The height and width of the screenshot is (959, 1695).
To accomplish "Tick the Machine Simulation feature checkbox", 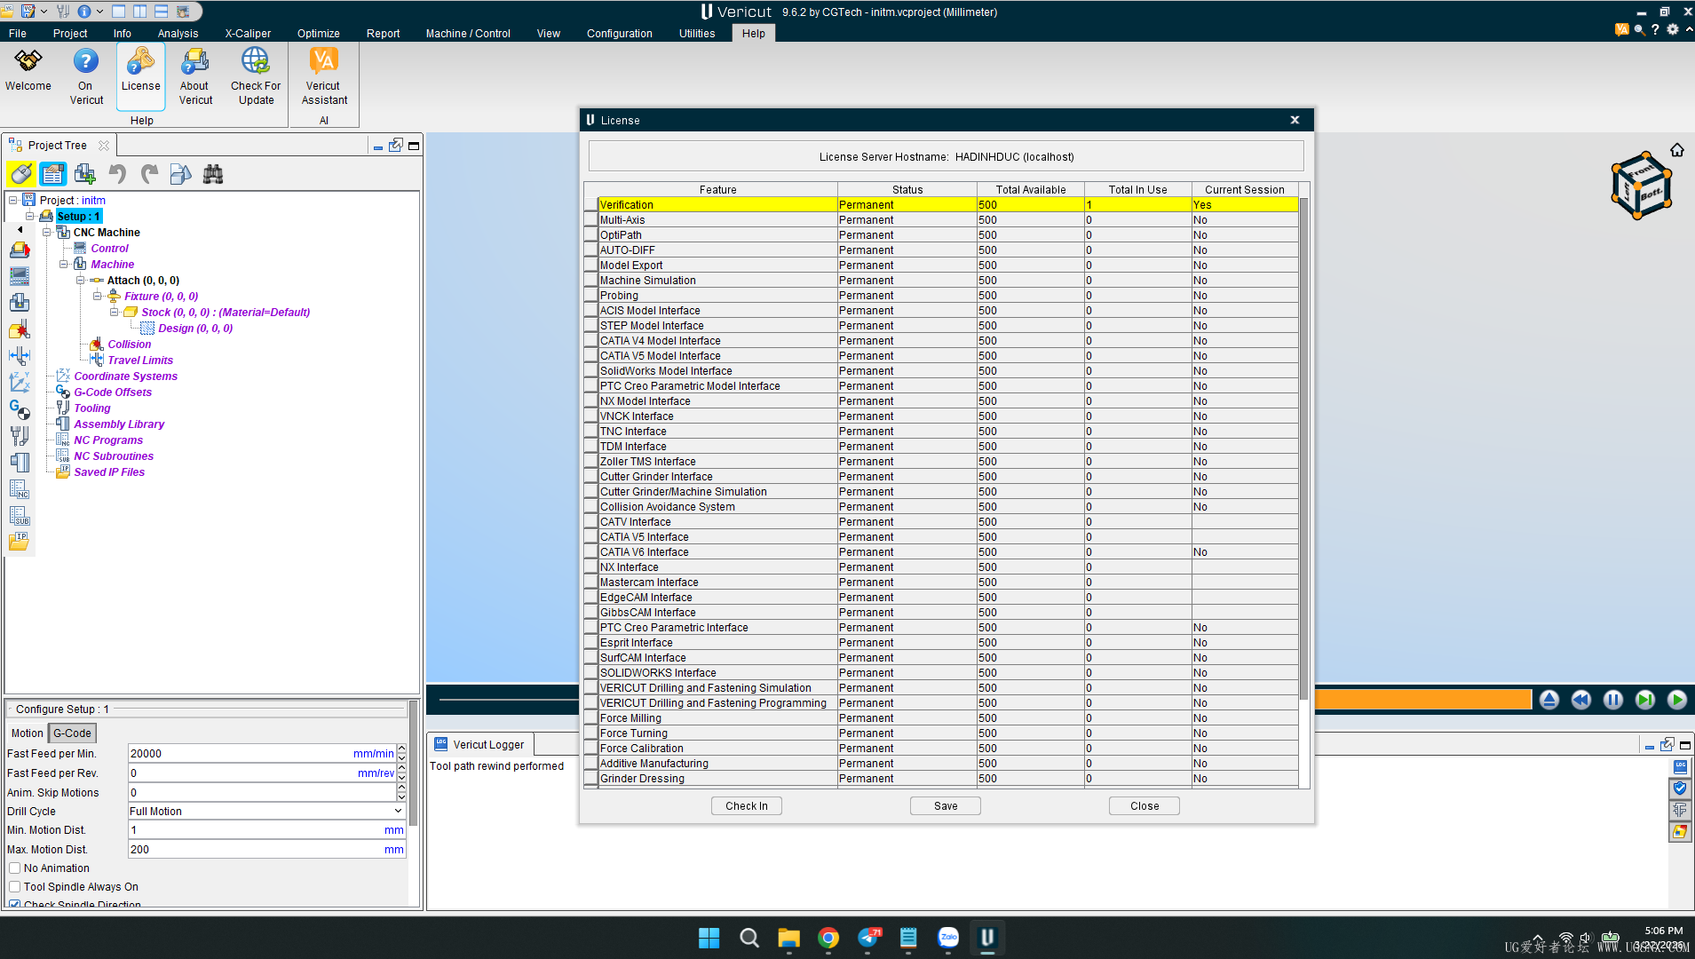I will tap(591, 281).
